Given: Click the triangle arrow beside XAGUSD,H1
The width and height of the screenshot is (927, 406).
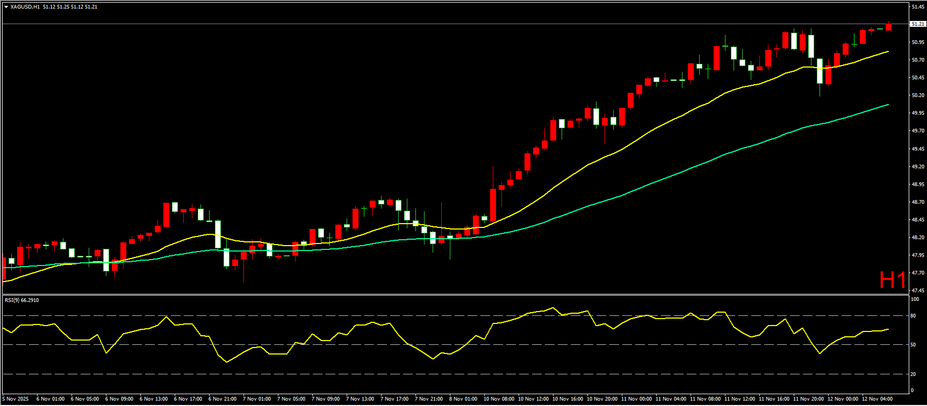Looking at the screenshot, I should (x=6, y=7).
